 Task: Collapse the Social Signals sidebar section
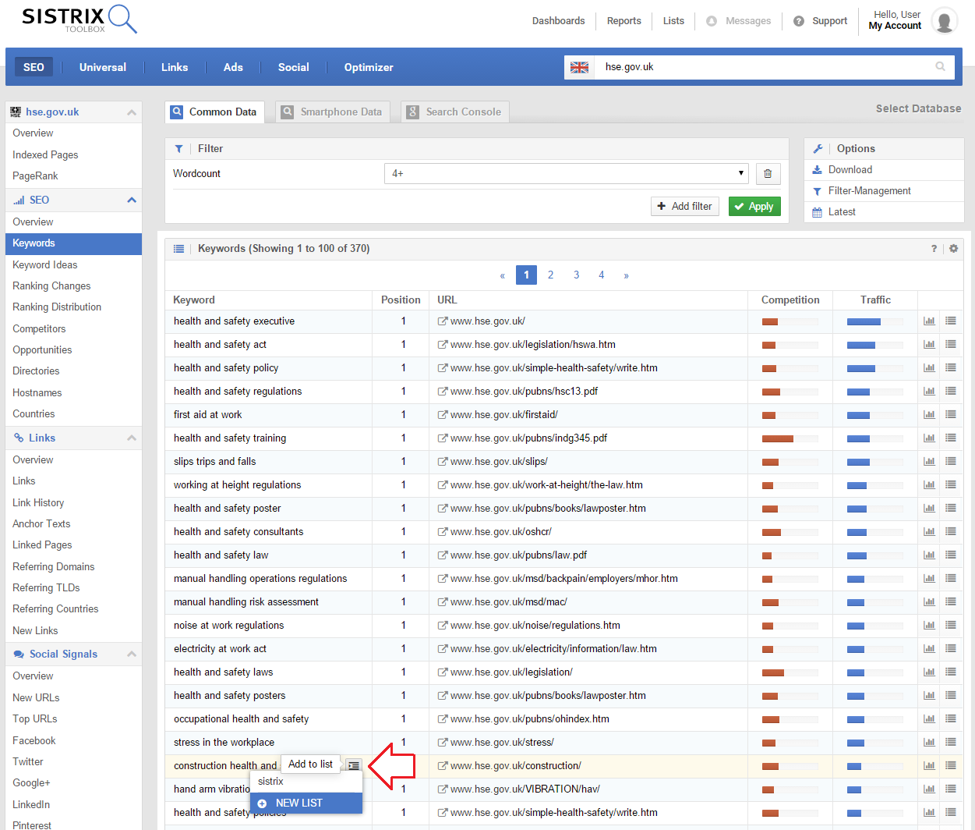pyautogui.click(x=132, y=654)
